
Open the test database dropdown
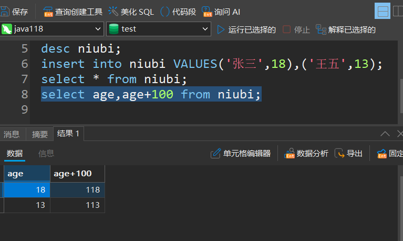(x=159, y=29)
